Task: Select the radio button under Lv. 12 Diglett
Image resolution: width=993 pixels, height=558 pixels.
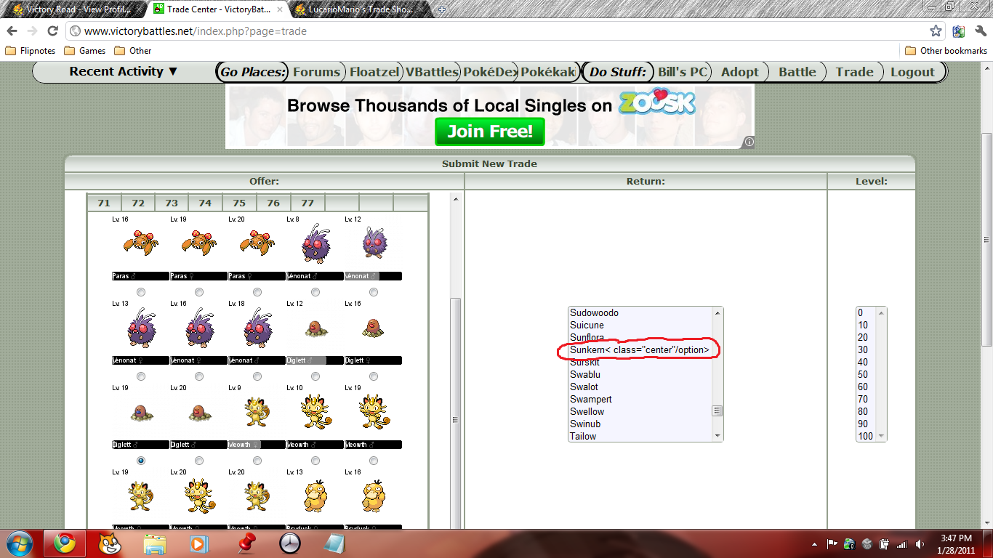Action: 315,376
